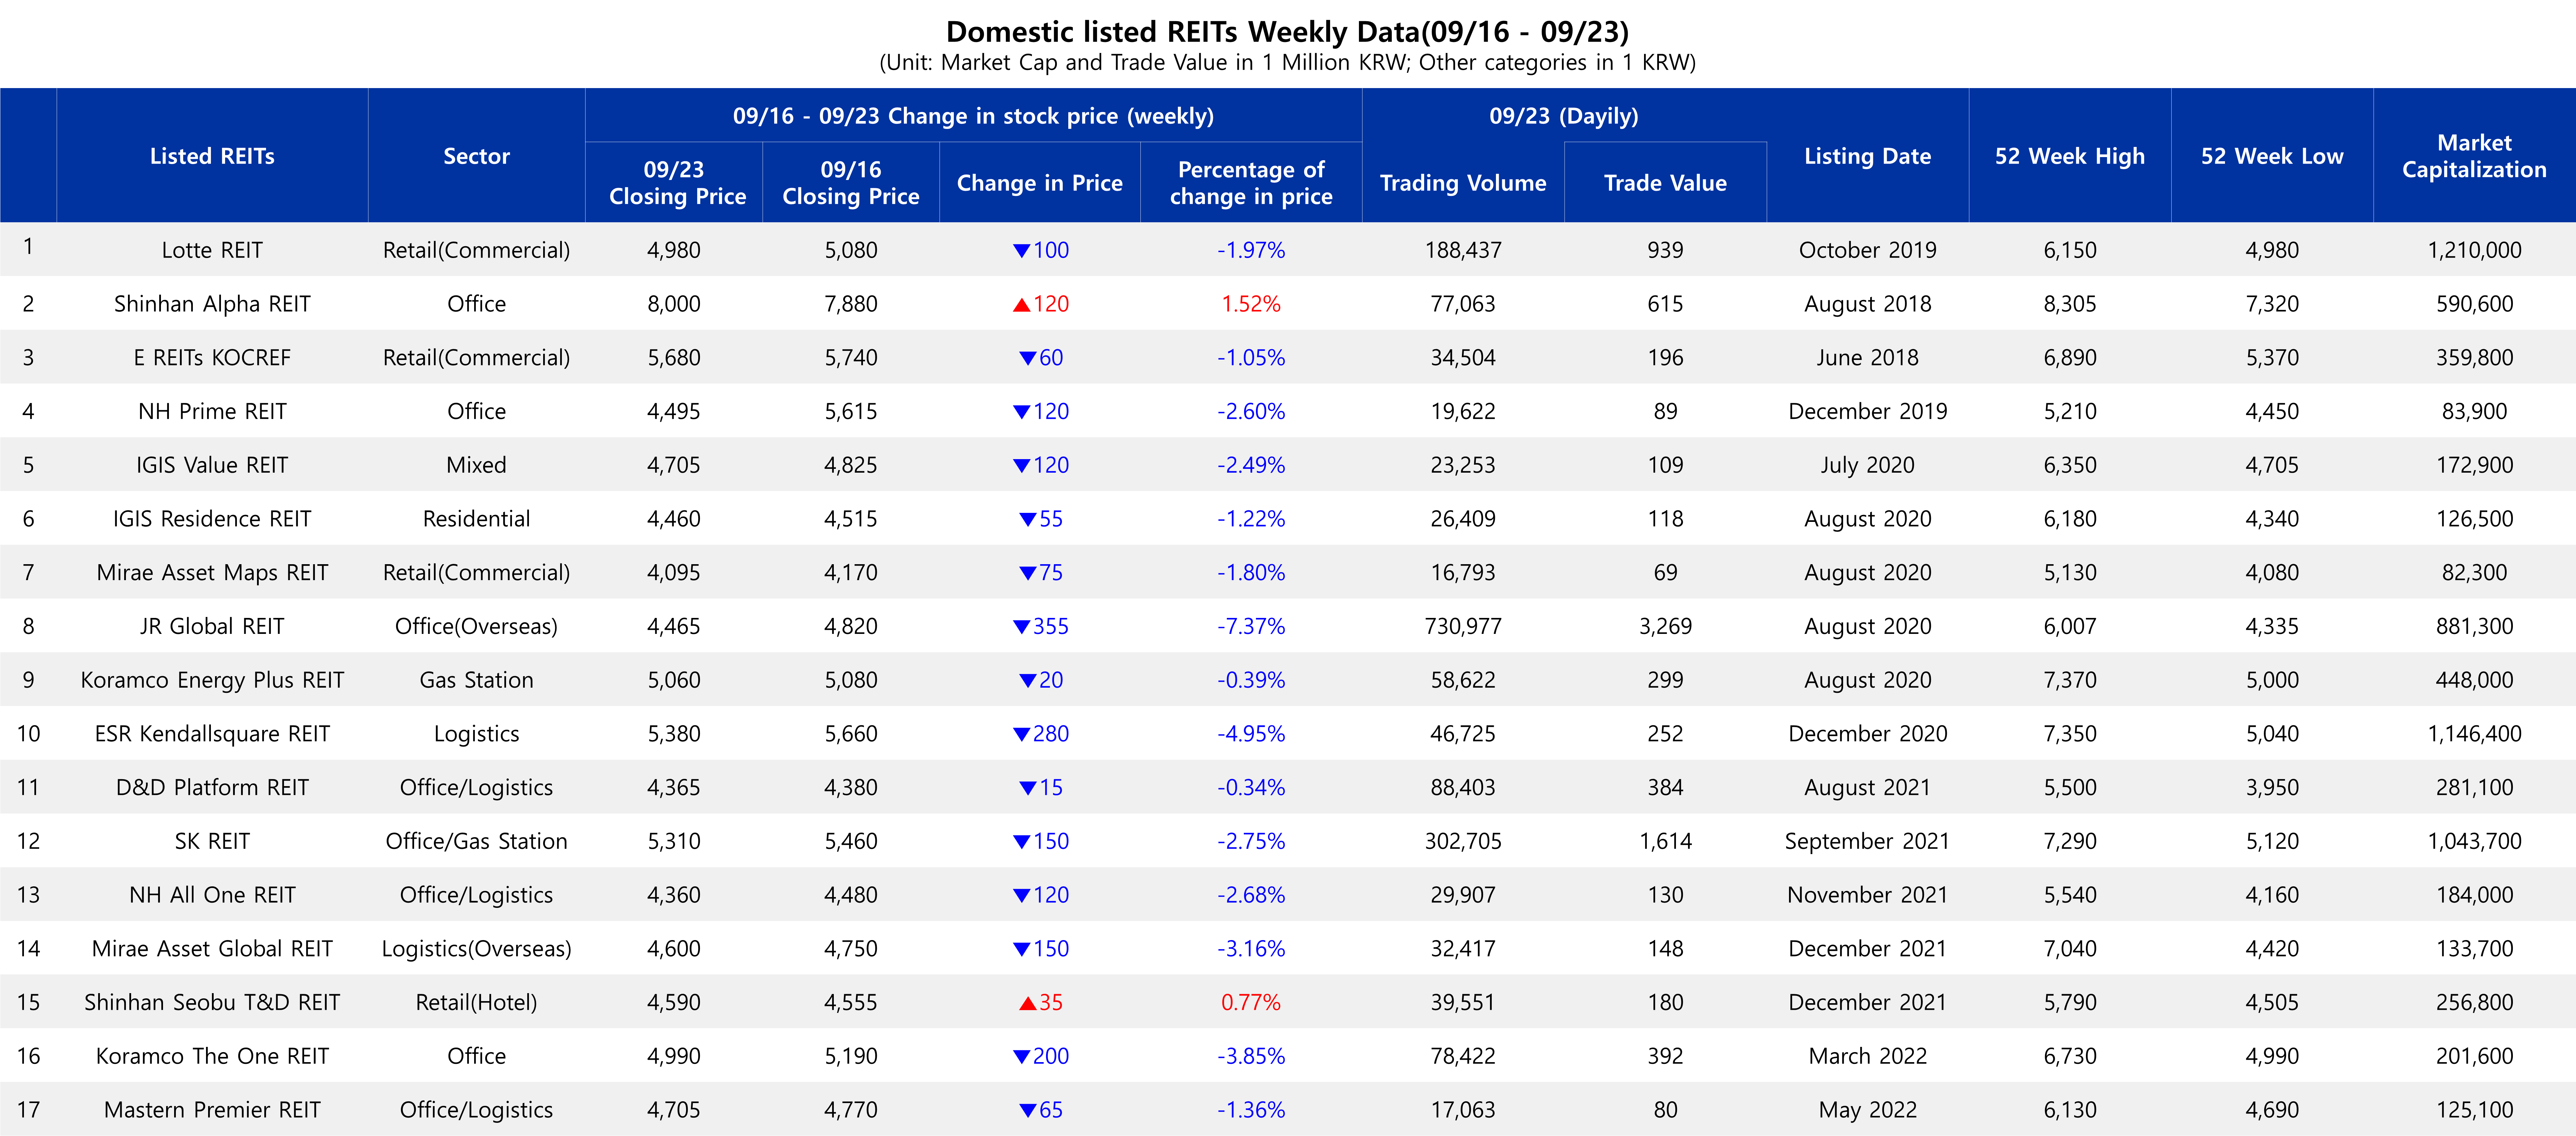Viewport: 2576px width, 1136px height.
Task: Select the 'Lotte REIT' name cell
Action: point(212,250)
